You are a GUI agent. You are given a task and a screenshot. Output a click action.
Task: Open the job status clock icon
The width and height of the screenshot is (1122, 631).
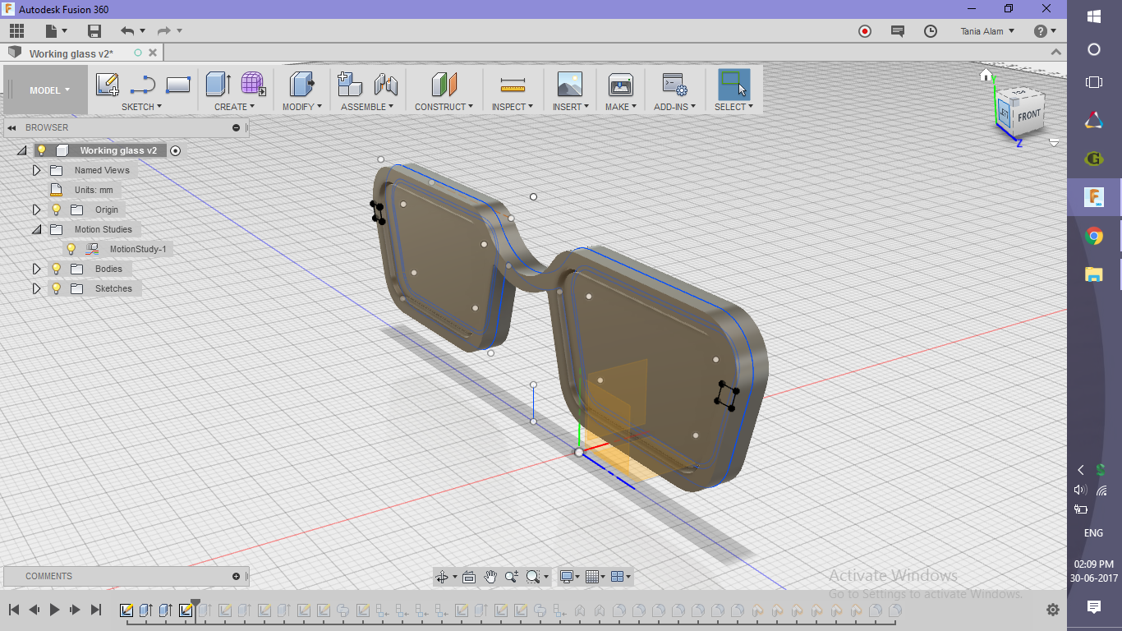click(931, 31)
